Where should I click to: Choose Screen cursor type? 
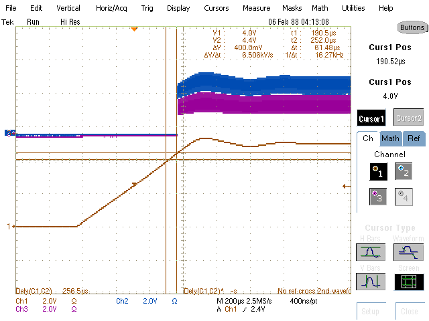(409, 282)
